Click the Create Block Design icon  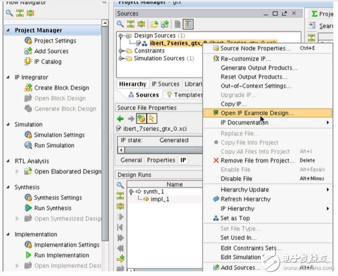click(28, 88)
